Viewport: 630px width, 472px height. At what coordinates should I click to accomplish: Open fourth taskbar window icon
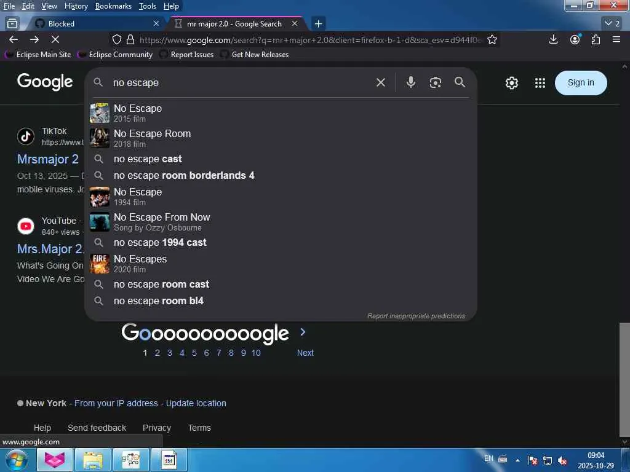coord(170,460)
